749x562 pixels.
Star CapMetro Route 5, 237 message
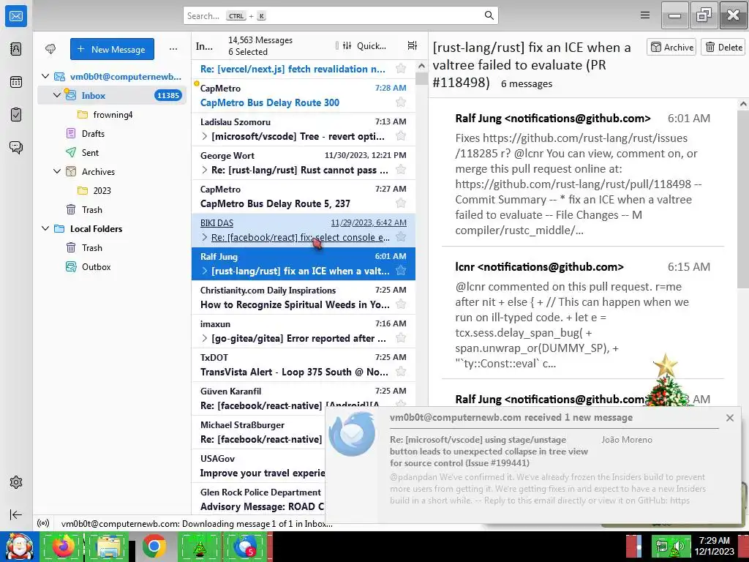coord(401,203)
